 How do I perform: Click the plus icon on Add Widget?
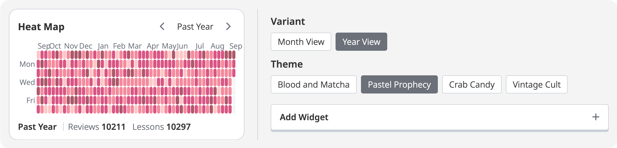tap(596, 117)
